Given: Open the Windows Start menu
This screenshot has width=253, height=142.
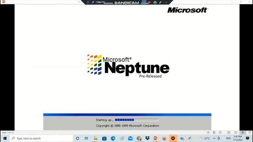Looking at the screenshot, I should (x=5, y=138).
